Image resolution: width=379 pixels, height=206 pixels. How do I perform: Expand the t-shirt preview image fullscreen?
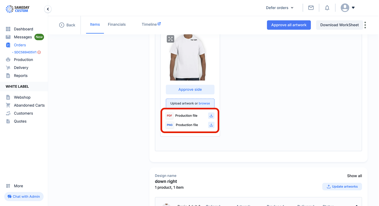coord(170,39)
